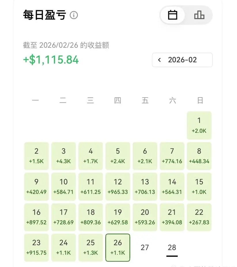The height and width of the screenshot is (267, 237).
Task: Tap day 8 showing +448.34
Action: (x=199, y=156)
